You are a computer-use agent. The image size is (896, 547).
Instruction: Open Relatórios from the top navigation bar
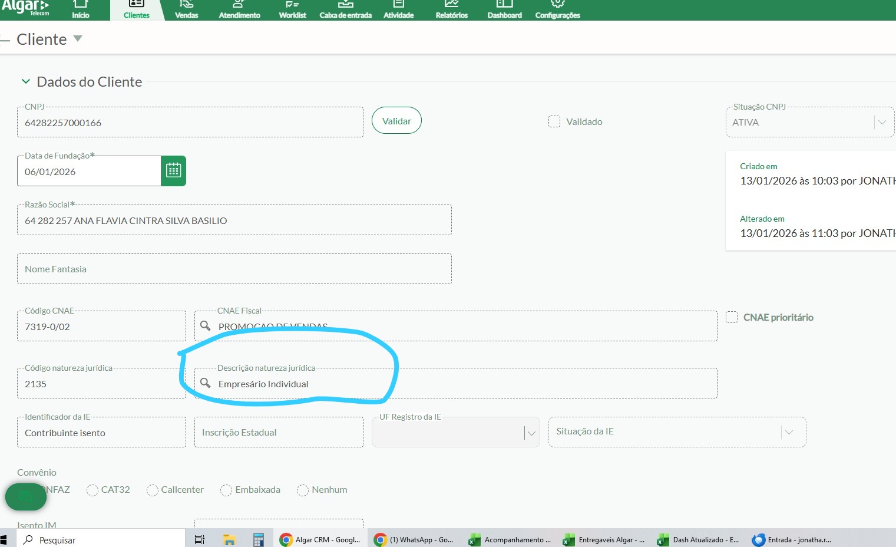click(x=451, y=10)
